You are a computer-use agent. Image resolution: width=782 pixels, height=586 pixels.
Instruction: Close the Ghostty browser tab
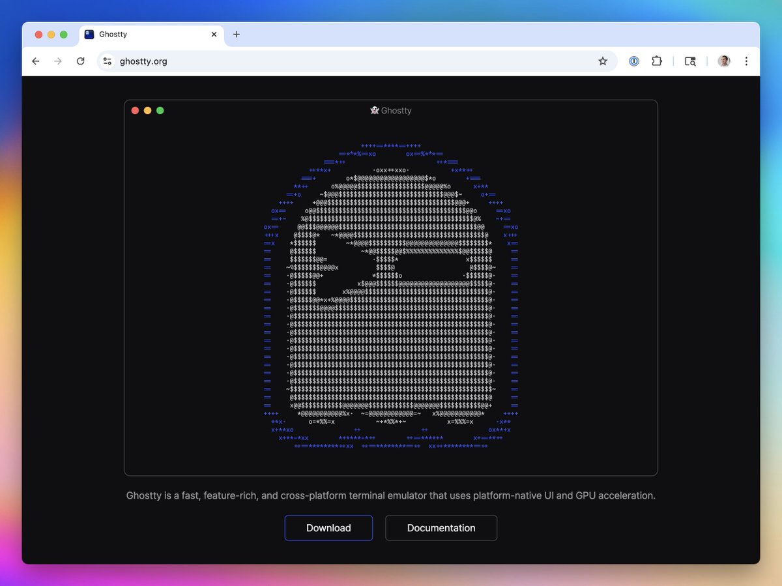pos(214,35)
